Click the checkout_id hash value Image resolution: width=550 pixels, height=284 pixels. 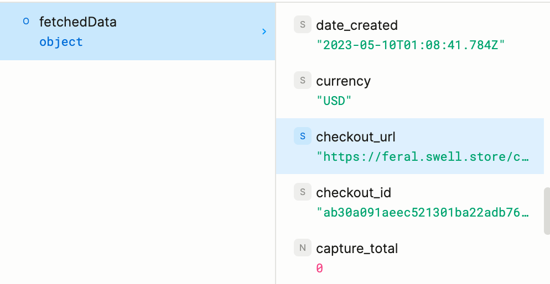(x=422, y=213)
